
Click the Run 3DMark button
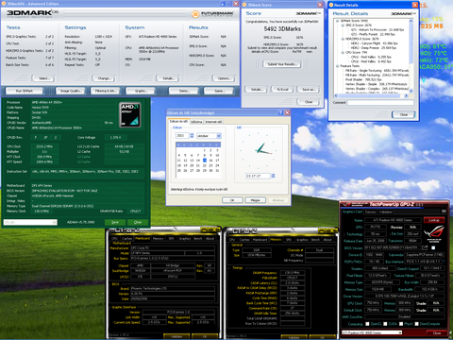tap(25, 91)
